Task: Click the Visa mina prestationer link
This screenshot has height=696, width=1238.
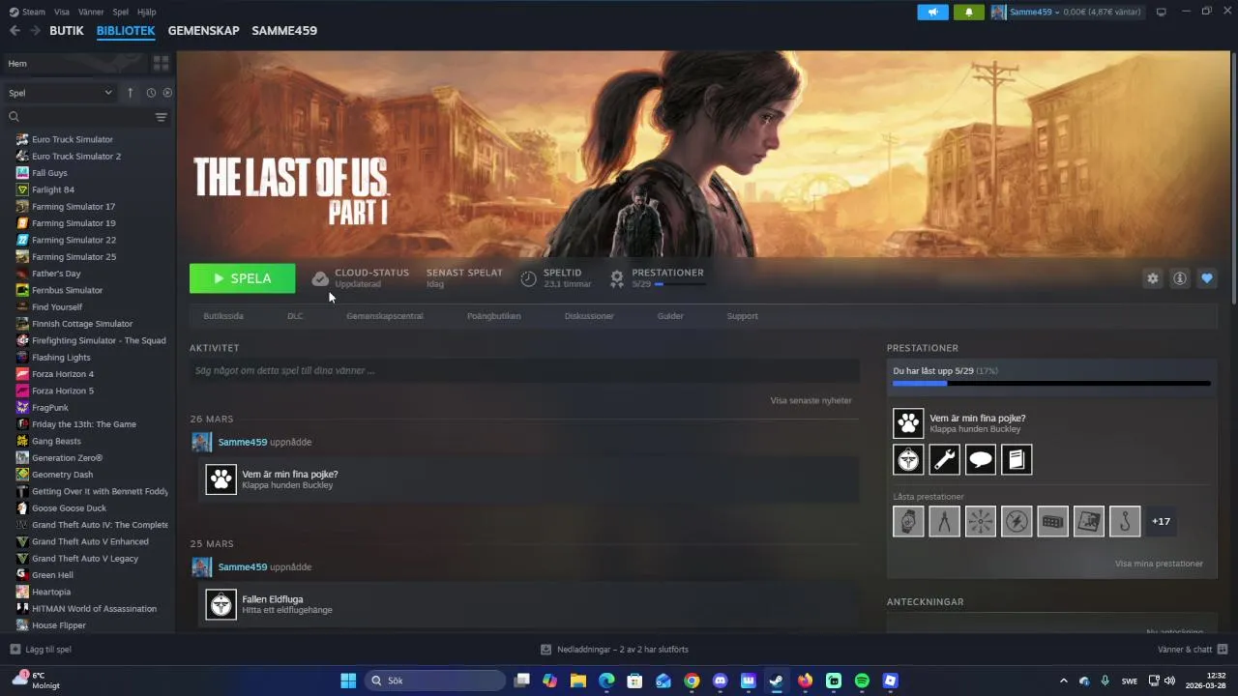Action: [x=1159, y=564]
